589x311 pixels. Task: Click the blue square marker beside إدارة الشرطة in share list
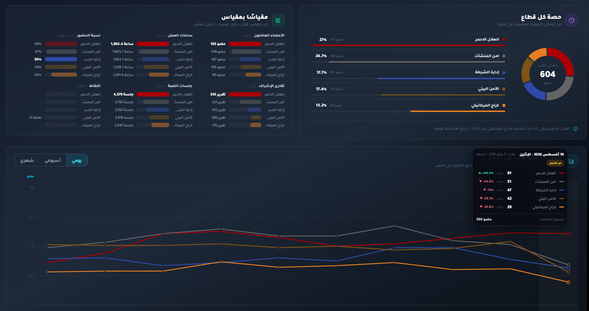click(504, 73)
